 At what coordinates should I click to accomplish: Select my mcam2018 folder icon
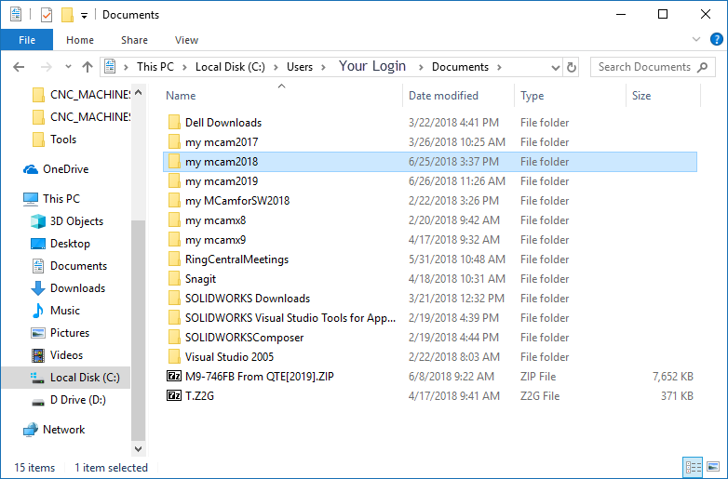(174, 161)
